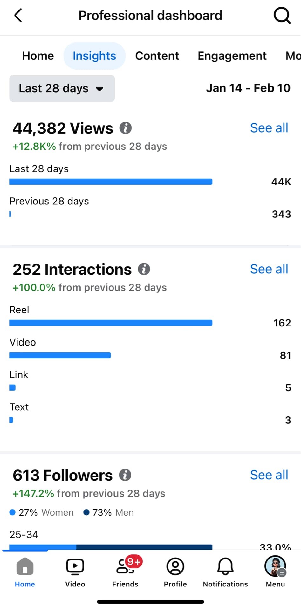Expand the Last 28 days dropdown
The width and height of the screenshot is (301, 610).
click(x=62, y=88)
